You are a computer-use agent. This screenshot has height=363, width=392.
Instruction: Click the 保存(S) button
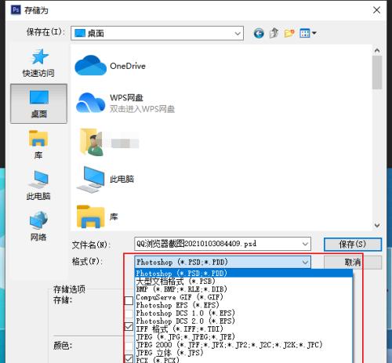353,245
